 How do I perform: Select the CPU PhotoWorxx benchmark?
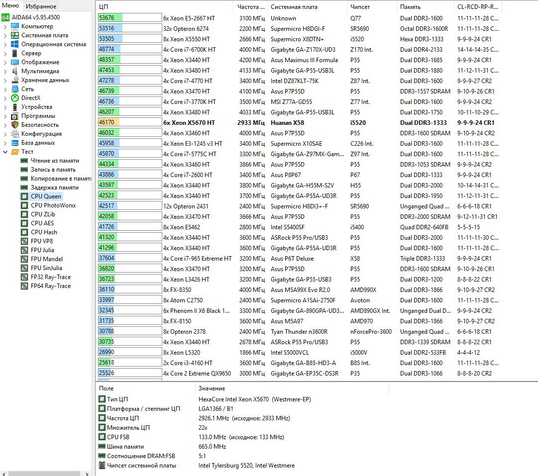coord(53,205)
